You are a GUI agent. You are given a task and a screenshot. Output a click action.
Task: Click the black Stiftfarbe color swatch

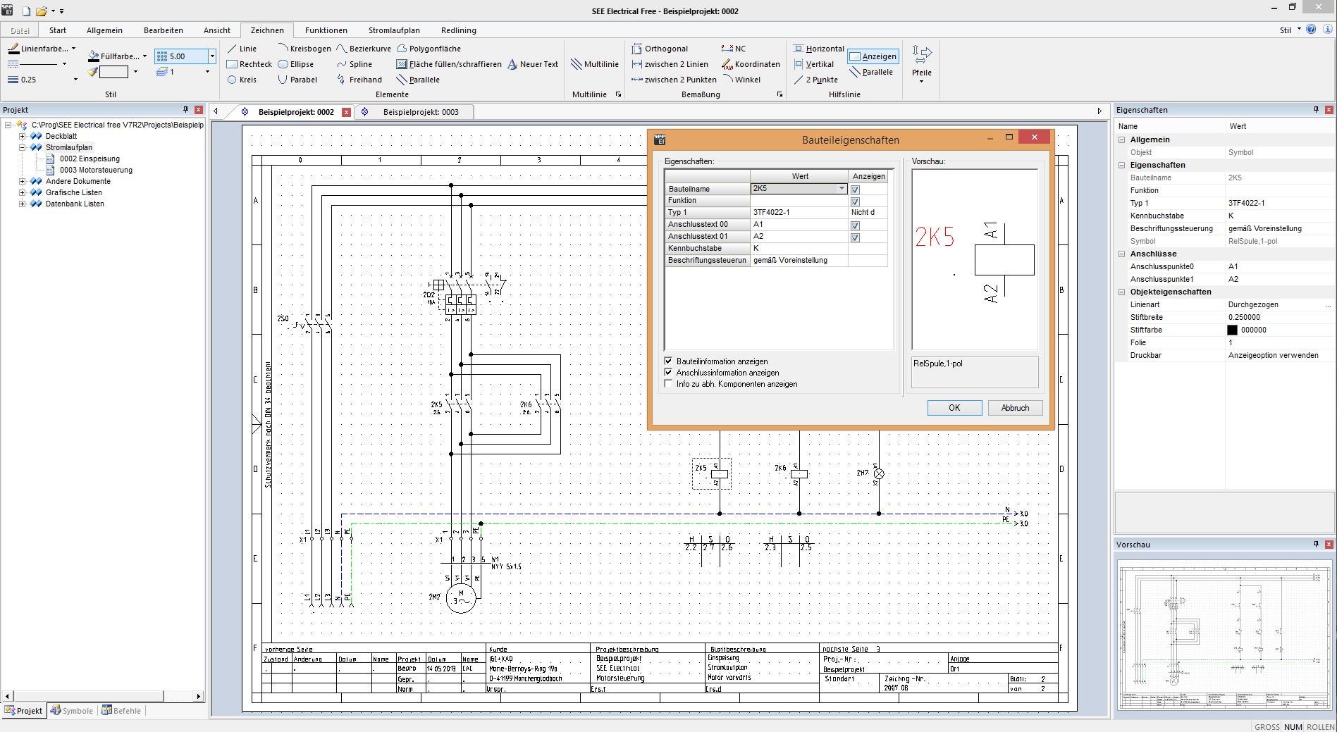tap(1232, 330)
